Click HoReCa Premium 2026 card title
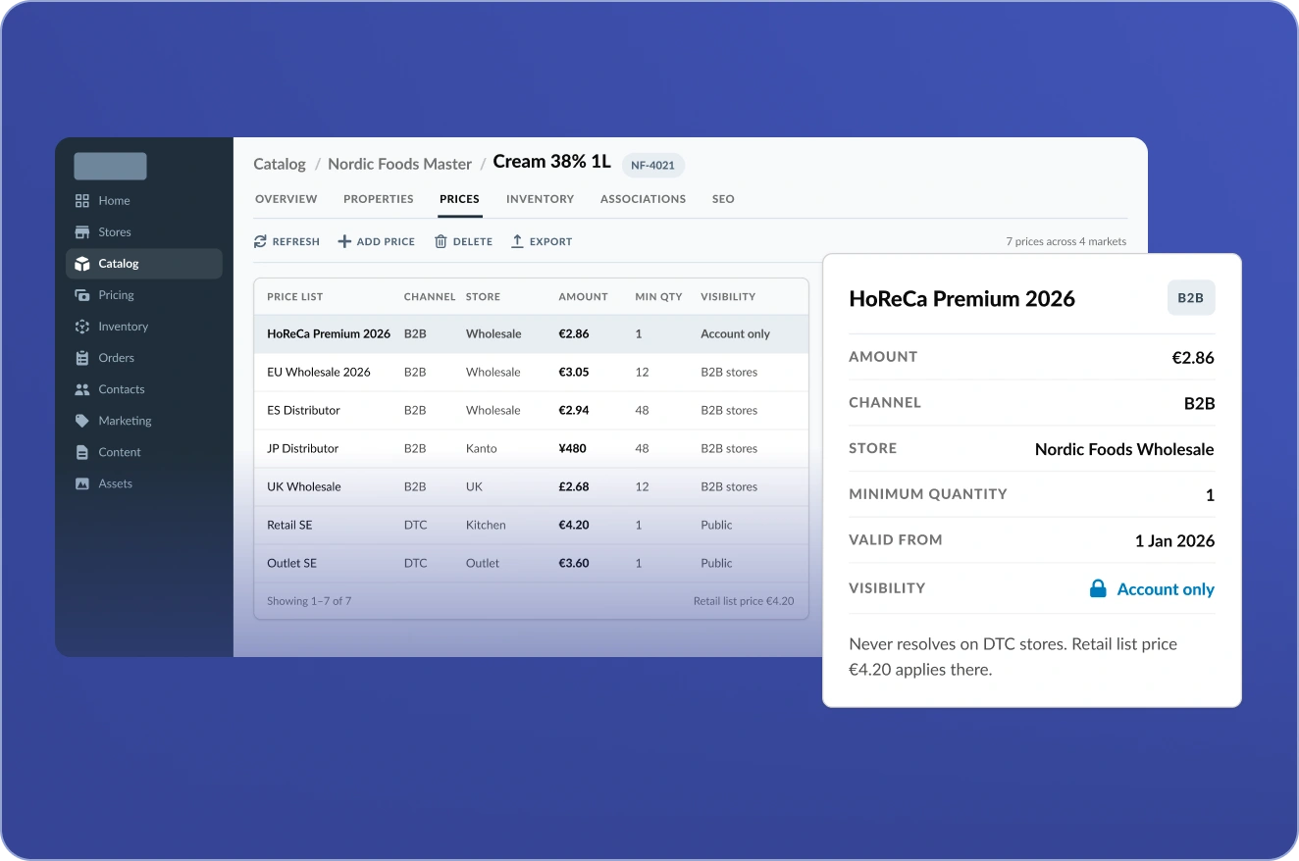This screenshot has height=861, width=1299. pos(961,299)
